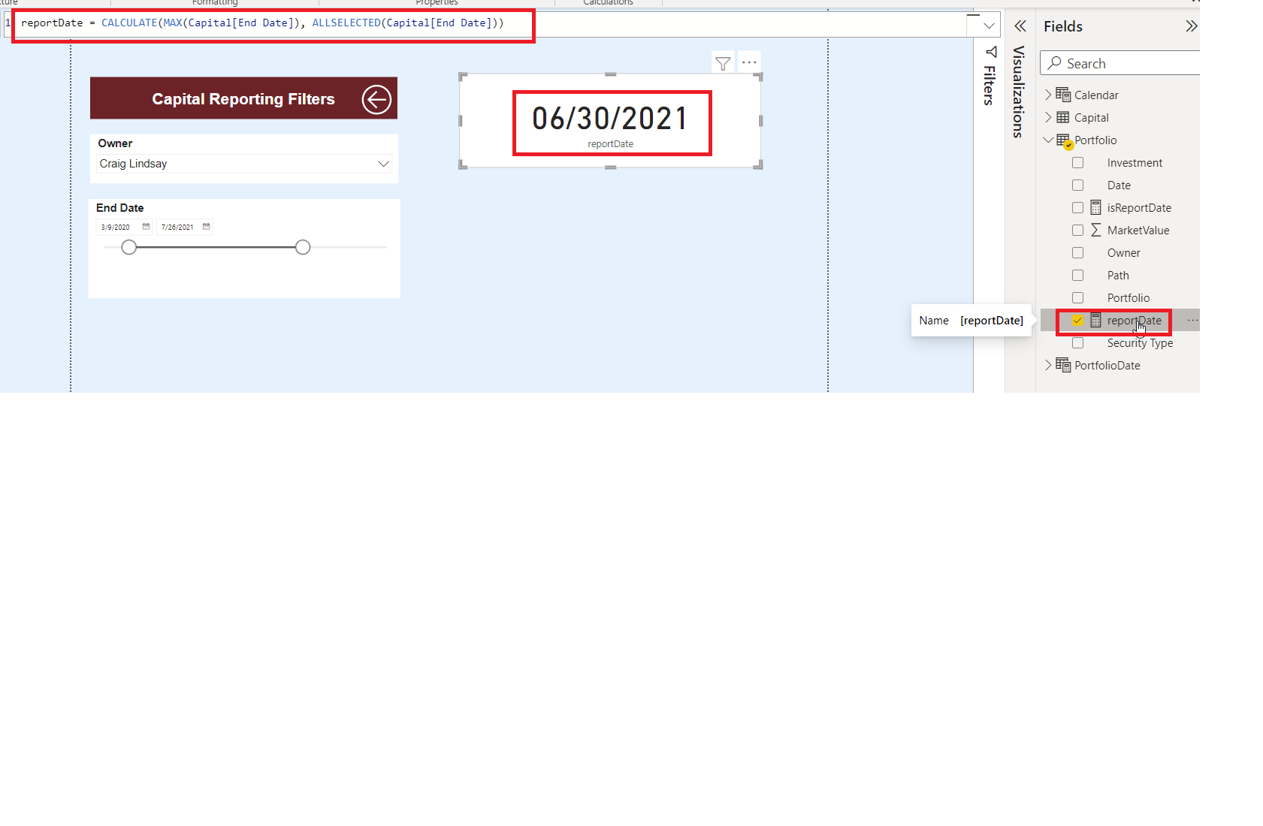Select the Portfolio field in the Portfolio table
Screen dimensions: 1263x826
(x=1128, y=298)
